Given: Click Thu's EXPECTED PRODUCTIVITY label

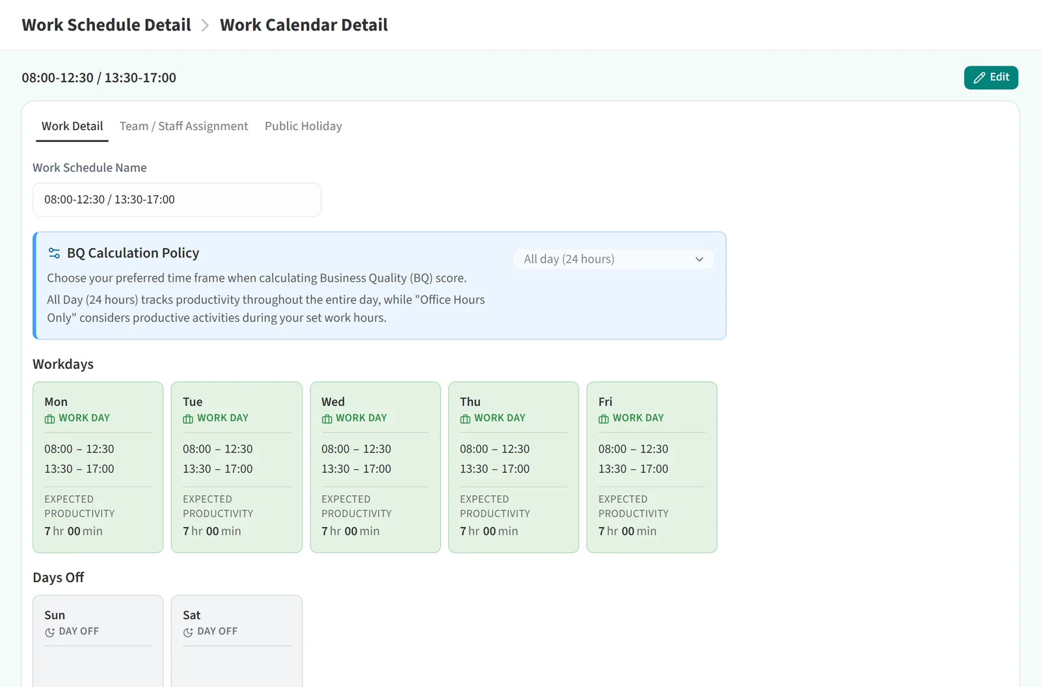Looking at the screenshot, I should click(x=495, y=506).
